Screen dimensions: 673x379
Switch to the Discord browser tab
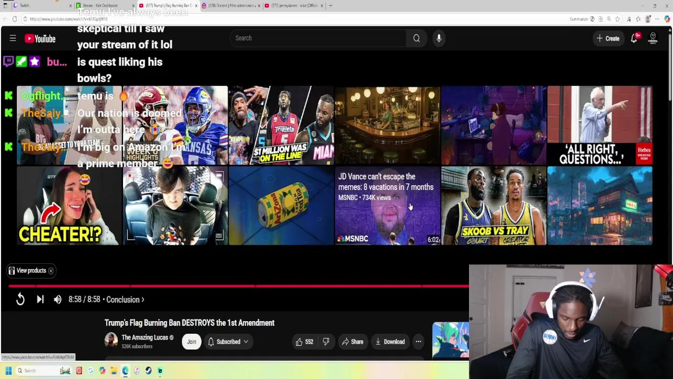coord(231,5)
